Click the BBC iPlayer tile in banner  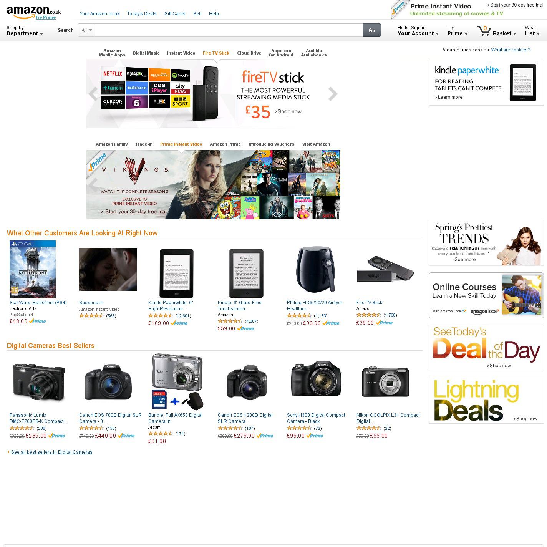159,88
